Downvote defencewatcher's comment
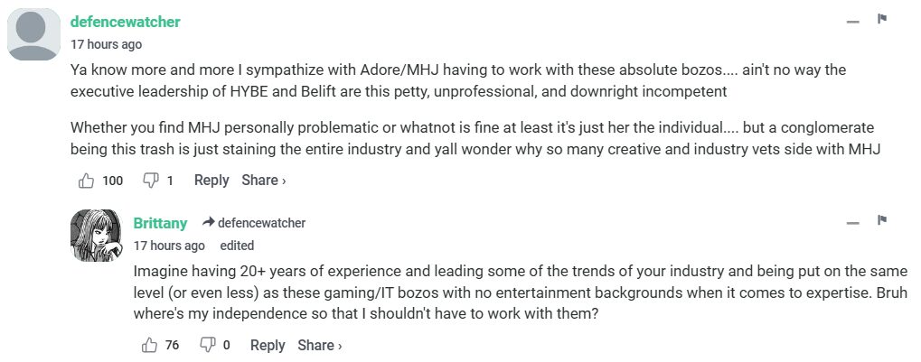The image size is (921, 362). coord(151,181)
